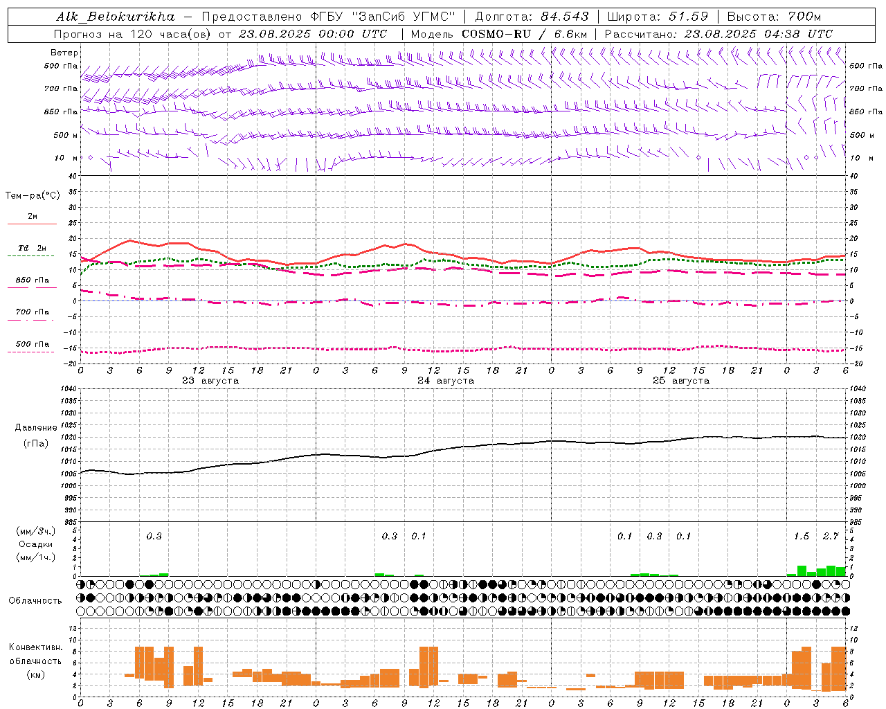Click the 1.5 precipitation total value

pos(802,537)
